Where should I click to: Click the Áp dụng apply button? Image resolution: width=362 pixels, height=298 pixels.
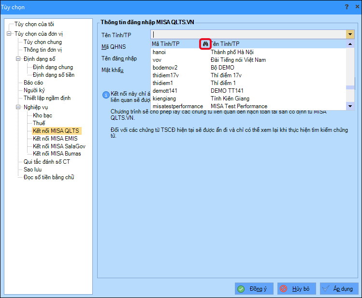[x=339, y=288]
